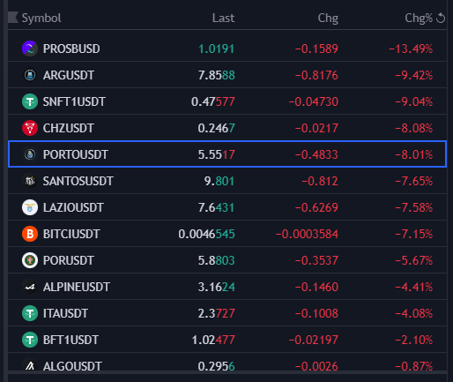
Task: Click the LAZIOUSDT eagle logo icon
Action: (30, 207)
